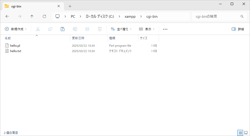Minimize the Explorer window

tap(220, 4)
